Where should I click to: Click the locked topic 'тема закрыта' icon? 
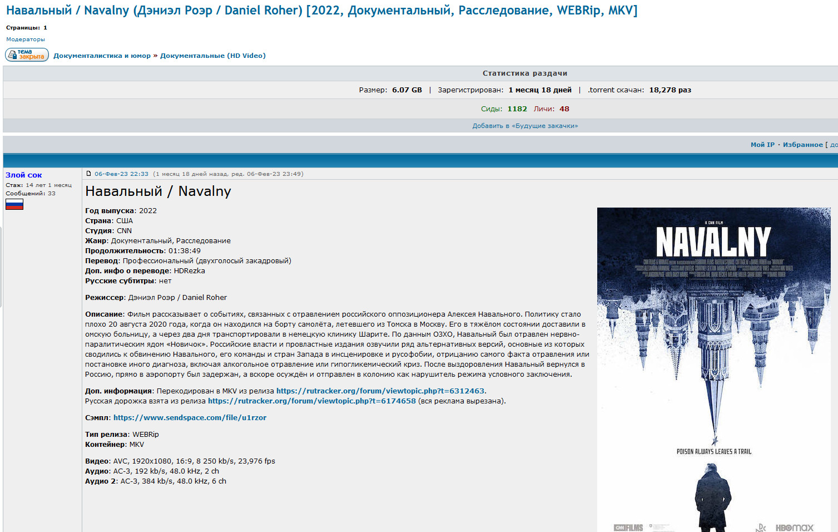(x=27, y=55)
